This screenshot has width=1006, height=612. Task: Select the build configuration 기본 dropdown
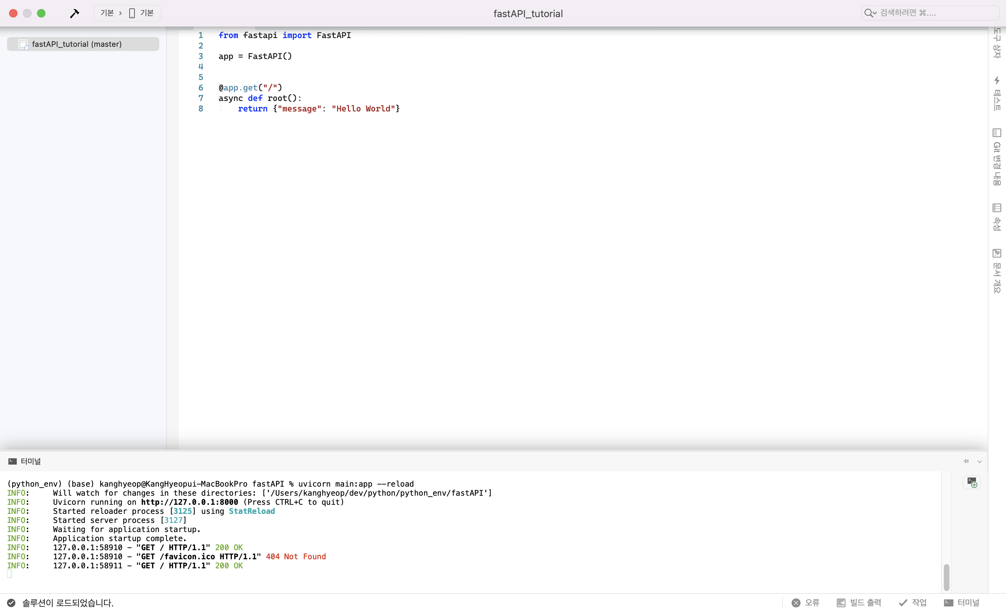(x=107, y=13)
